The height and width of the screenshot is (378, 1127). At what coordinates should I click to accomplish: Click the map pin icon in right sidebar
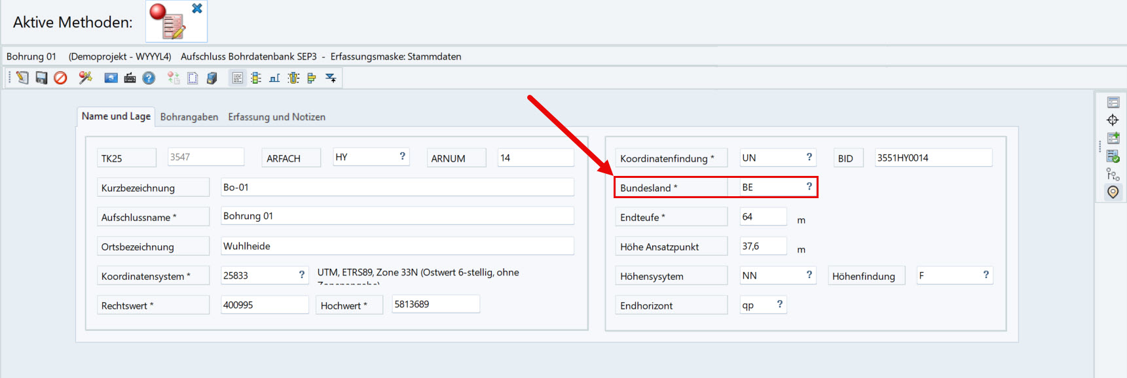pos(1113,192)
